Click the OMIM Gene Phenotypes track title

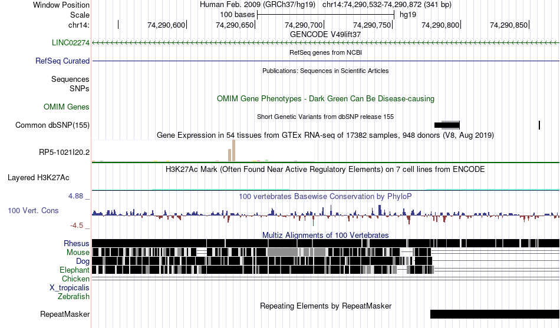(325, 98)
